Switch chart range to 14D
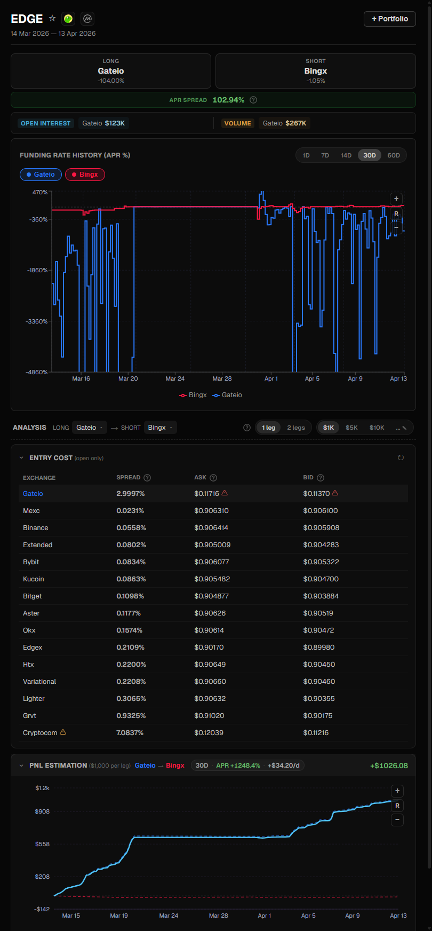Image resolution: width=432 pixels, height=931 pixels. (346, 155)
